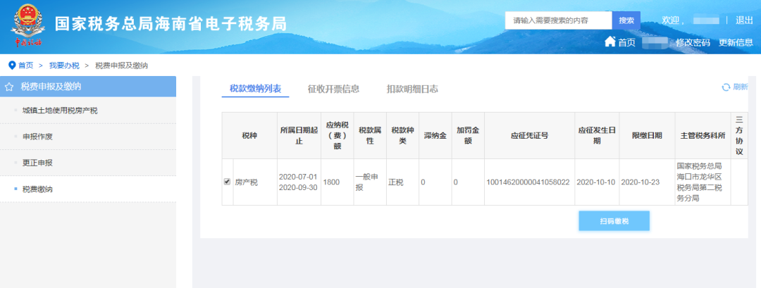Image resolution: width=761 pixels, height=288 pixels.
Task: Click the tax bureau emblem logo
Action: tap(27, 26)
